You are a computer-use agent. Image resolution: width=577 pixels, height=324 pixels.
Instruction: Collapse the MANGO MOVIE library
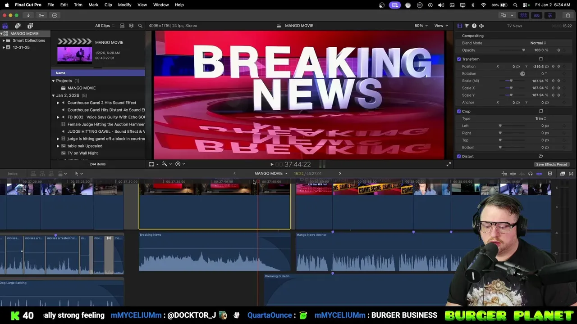(1, 33)
